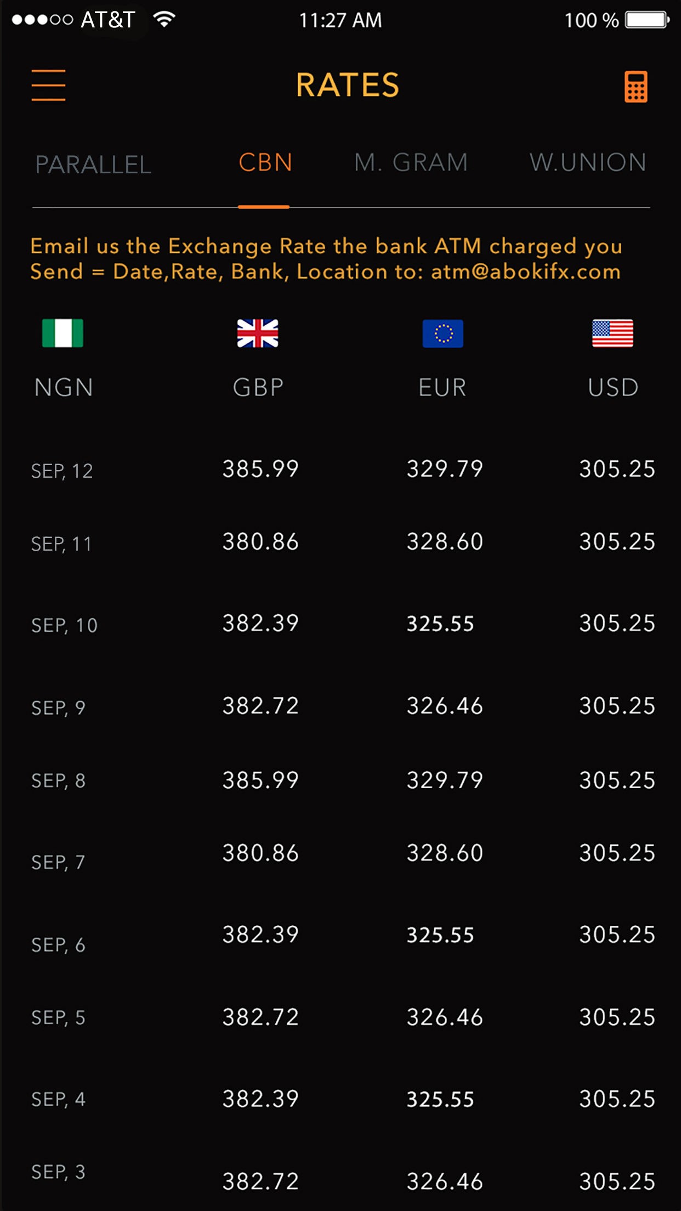
Task: Tap the SEP, 11 EUR rate 328.60
Action: tap(445, 542)
